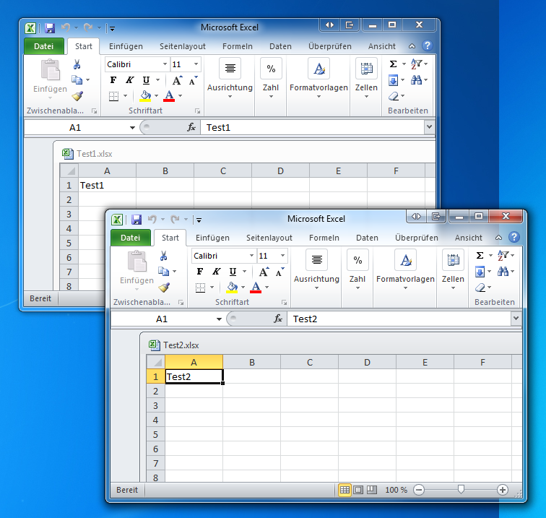Click Fill down icon in Test2 window
546x518 pixels.
[x=480, y=272]
